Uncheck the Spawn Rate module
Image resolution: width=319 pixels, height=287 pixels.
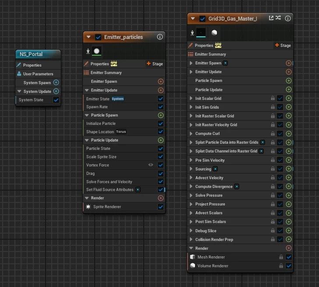click(x=160, y=106)
